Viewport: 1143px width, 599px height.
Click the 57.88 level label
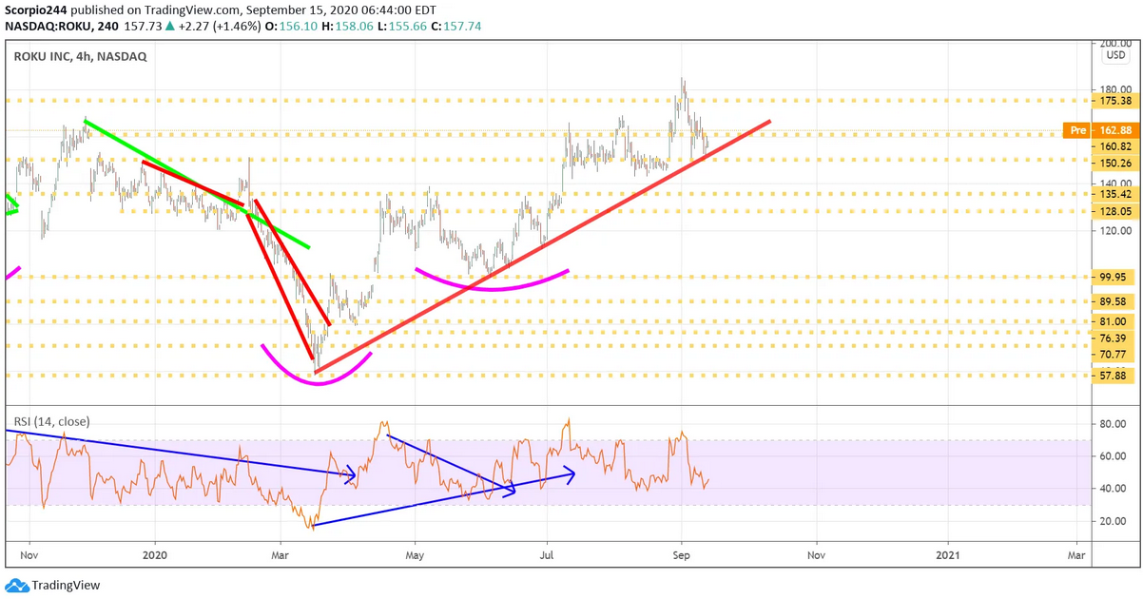[x=1114, y=376]
